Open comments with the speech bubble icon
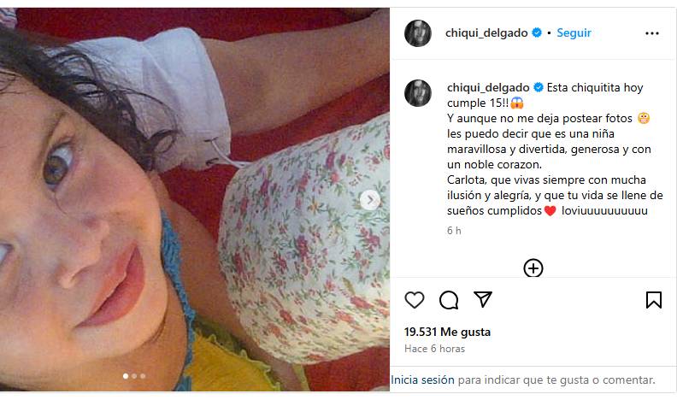The height and width of the screenshot is (406, 677). 449,300
